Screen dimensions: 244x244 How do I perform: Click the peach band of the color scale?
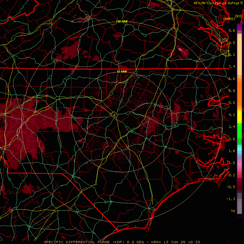239,54
